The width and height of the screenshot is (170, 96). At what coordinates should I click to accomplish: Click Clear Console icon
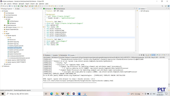point(146,55)
